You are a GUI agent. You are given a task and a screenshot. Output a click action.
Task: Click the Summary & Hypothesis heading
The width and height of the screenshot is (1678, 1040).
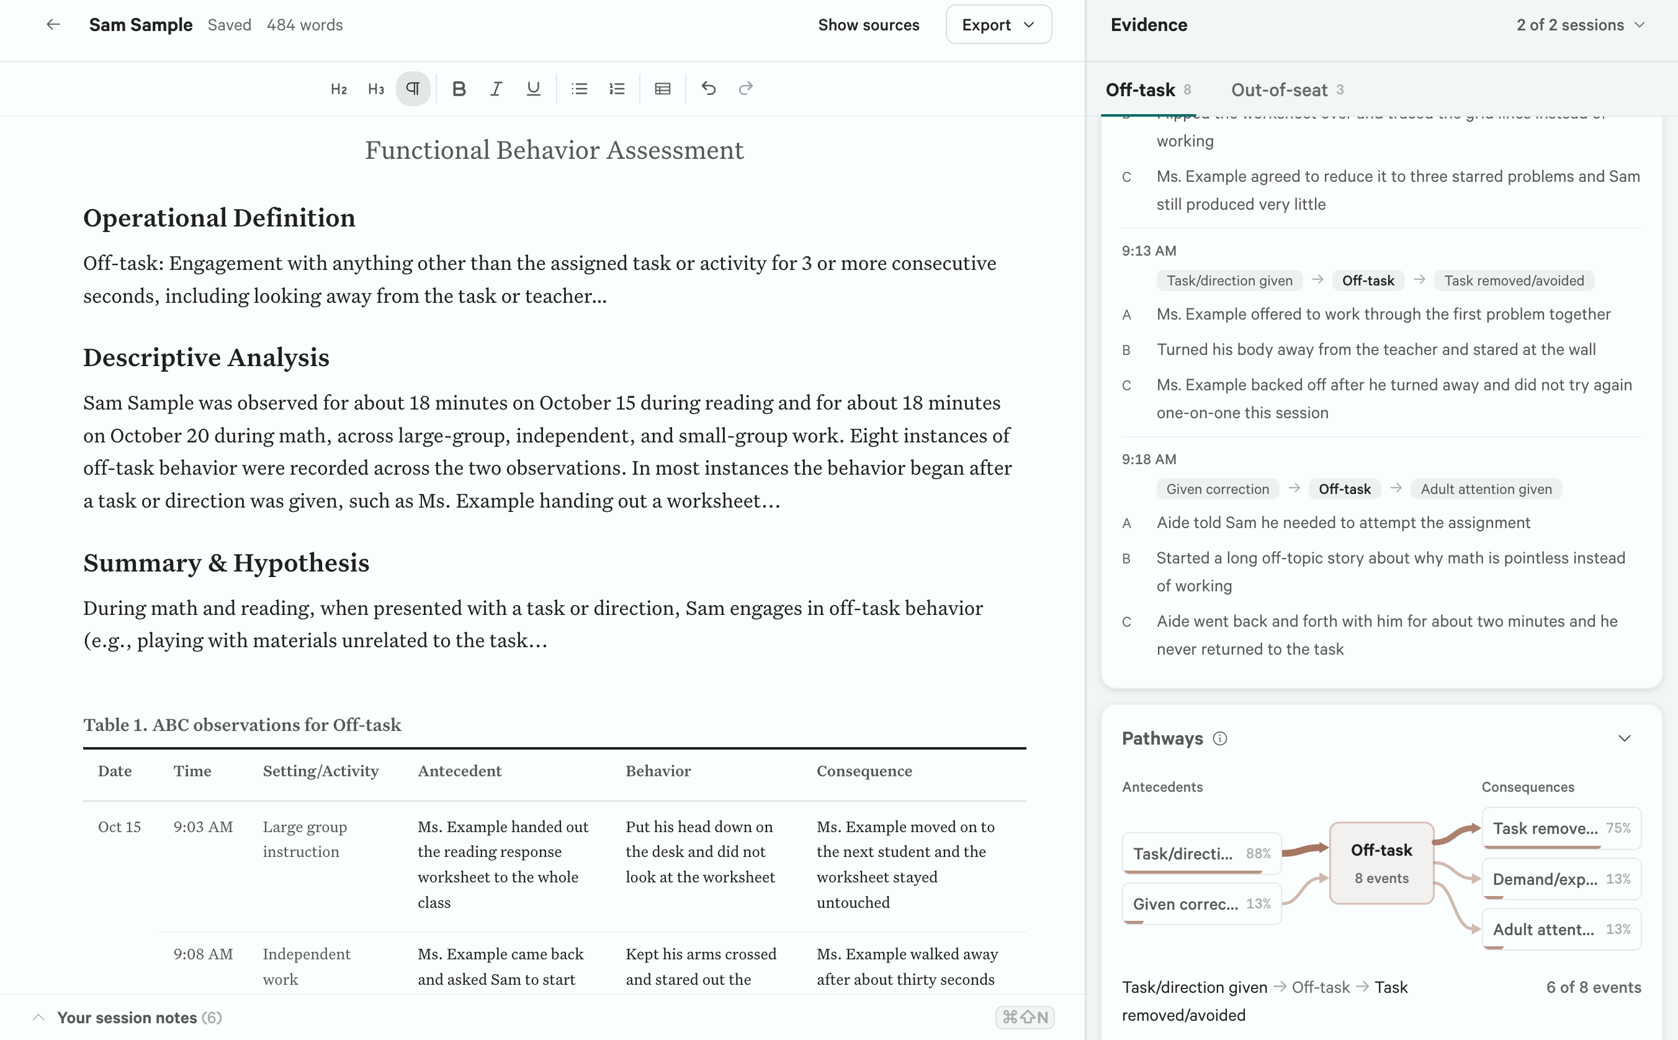click(227, 563)
